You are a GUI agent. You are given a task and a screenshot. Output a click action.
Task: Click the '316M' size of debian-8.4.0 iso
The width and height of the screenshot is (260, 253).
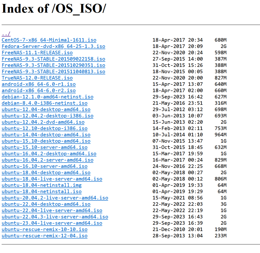(x=221, y=103)
